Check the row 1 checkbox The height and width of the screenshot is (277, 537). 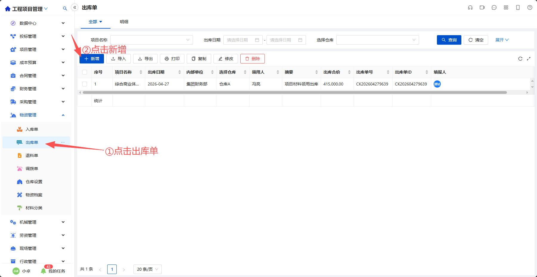pyautogui.click(x=85, y=84)
